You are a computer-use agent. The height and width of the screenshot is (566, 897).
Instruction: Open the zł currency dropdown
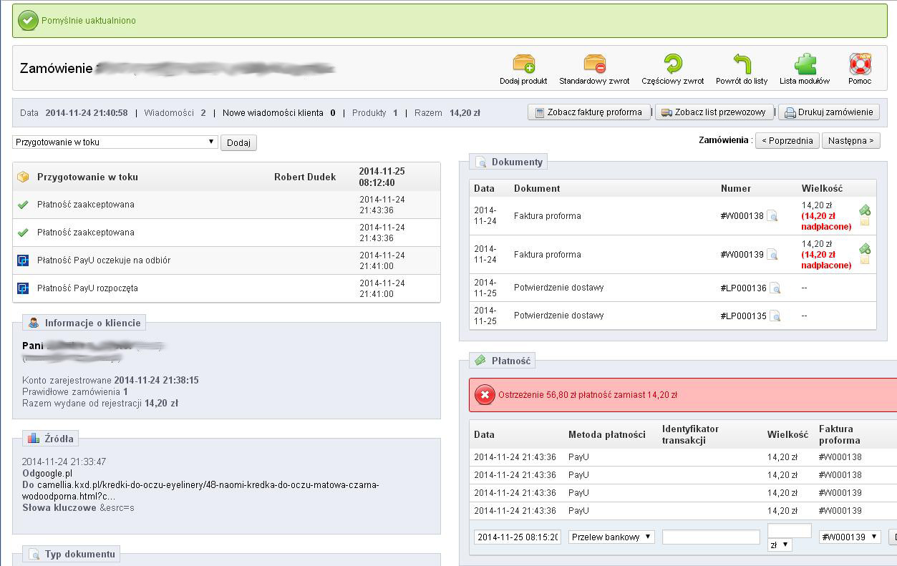780,545
